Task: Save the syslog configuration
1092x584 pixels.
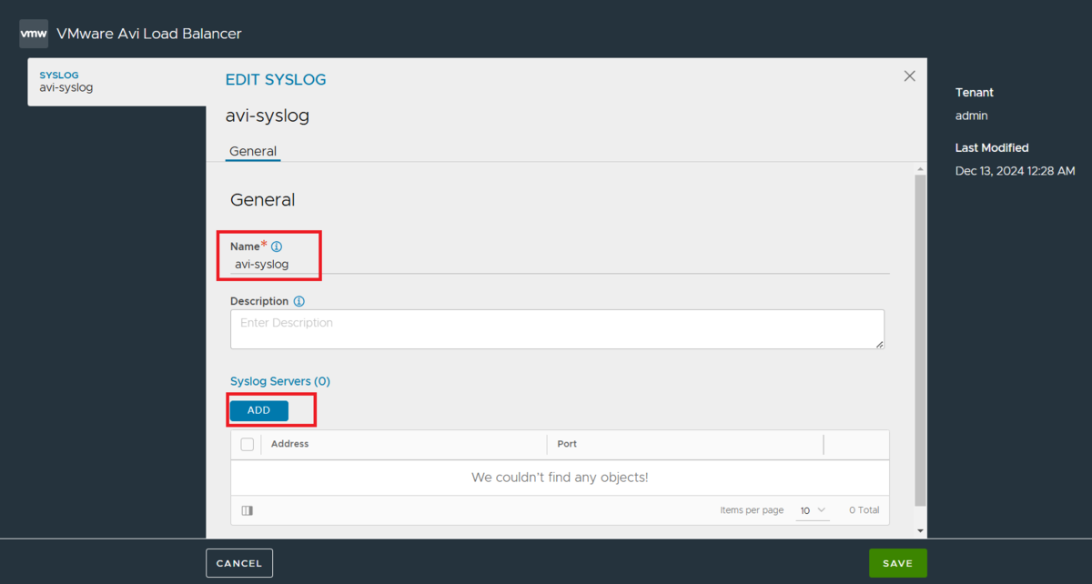Action: click(x=897, y=563)
